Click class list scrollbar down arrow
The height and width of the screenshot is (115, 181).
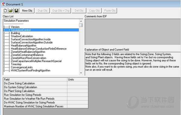point(81,73)
